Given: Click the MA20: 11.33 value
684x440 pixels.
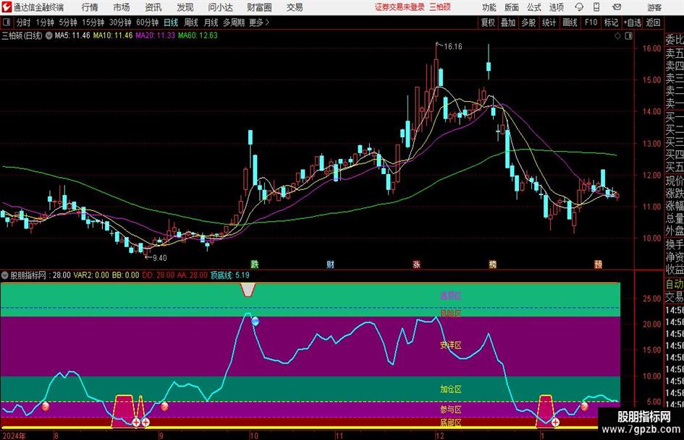Looking at the screenshot, I should [156, 35].
